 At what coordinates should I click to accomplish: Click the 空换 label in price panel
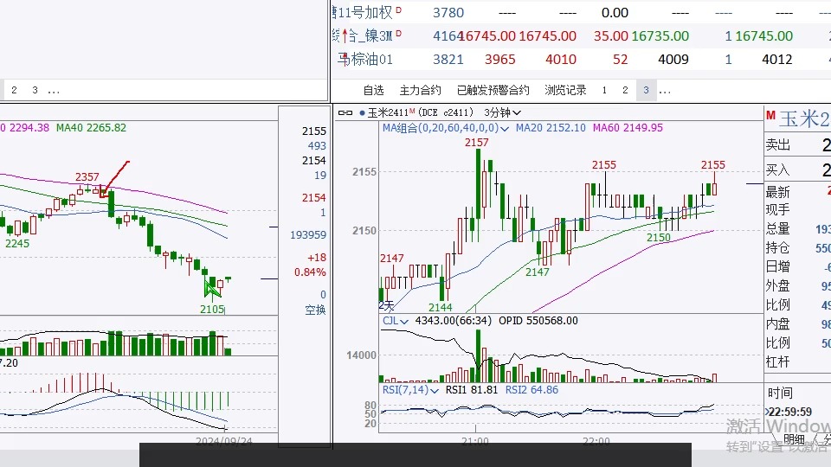pos(315,310)
